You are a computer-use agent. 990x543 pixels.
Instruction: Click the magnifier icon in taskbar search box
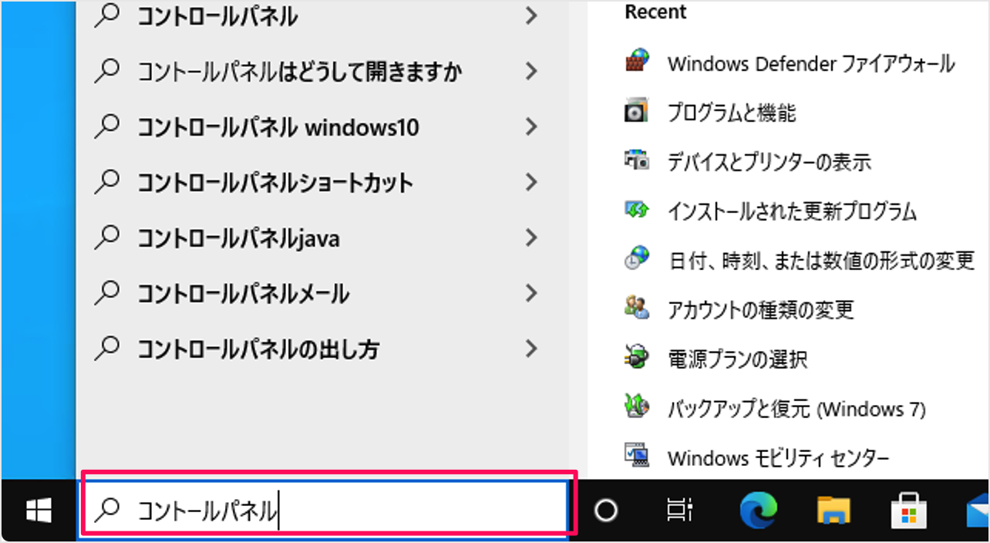pos(107,510)
